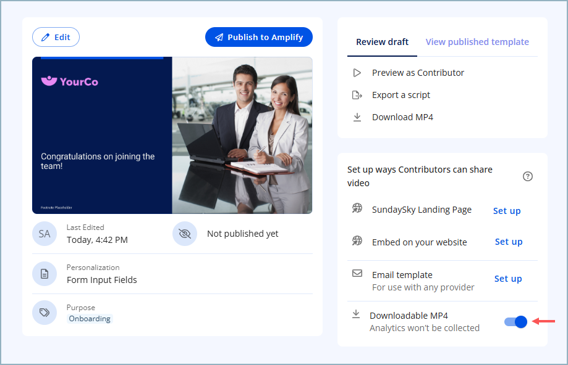This screenshot has height=365, width=568.
Task: Click the Purpose tag icon
Action: click(x=45, y=313)
